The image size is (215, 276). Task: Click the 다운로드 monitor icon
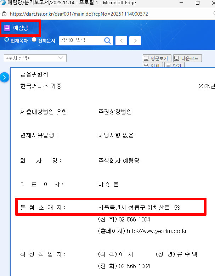[x=176, y=58]
